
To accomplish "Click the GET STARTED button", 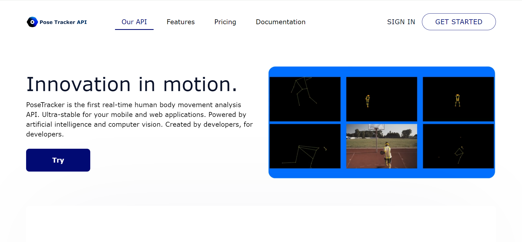I will pyautogui.click(x=459, y=22).
